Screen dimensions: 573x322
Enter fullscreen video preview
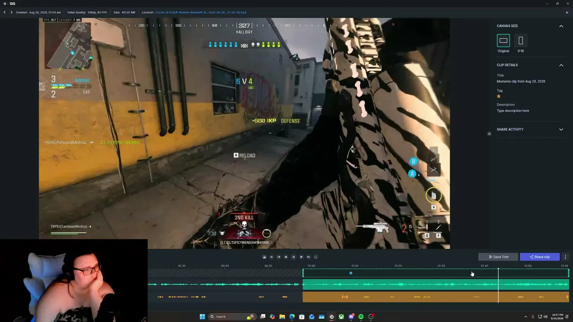tap(316, 257)
